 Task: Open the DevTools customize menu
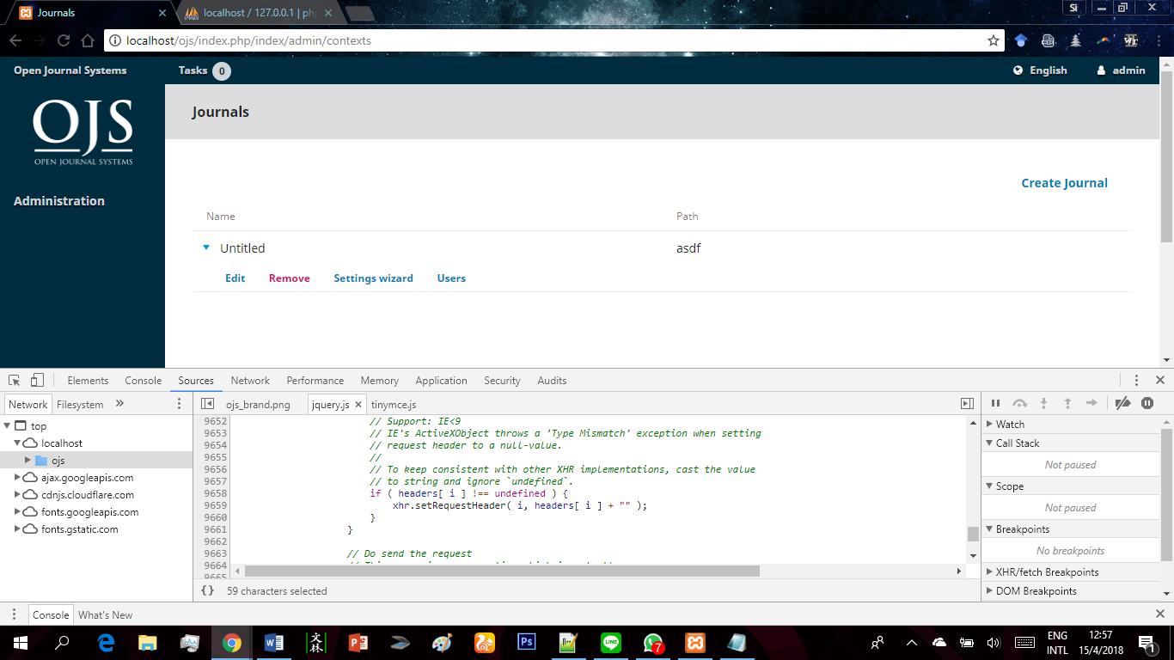coord(1136,380)
